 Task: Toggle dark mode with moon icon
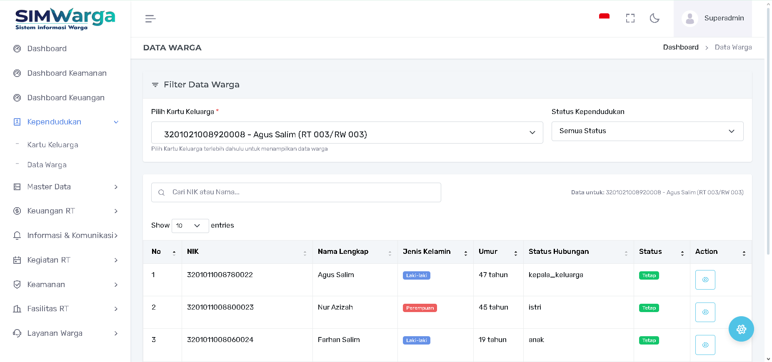655,18
